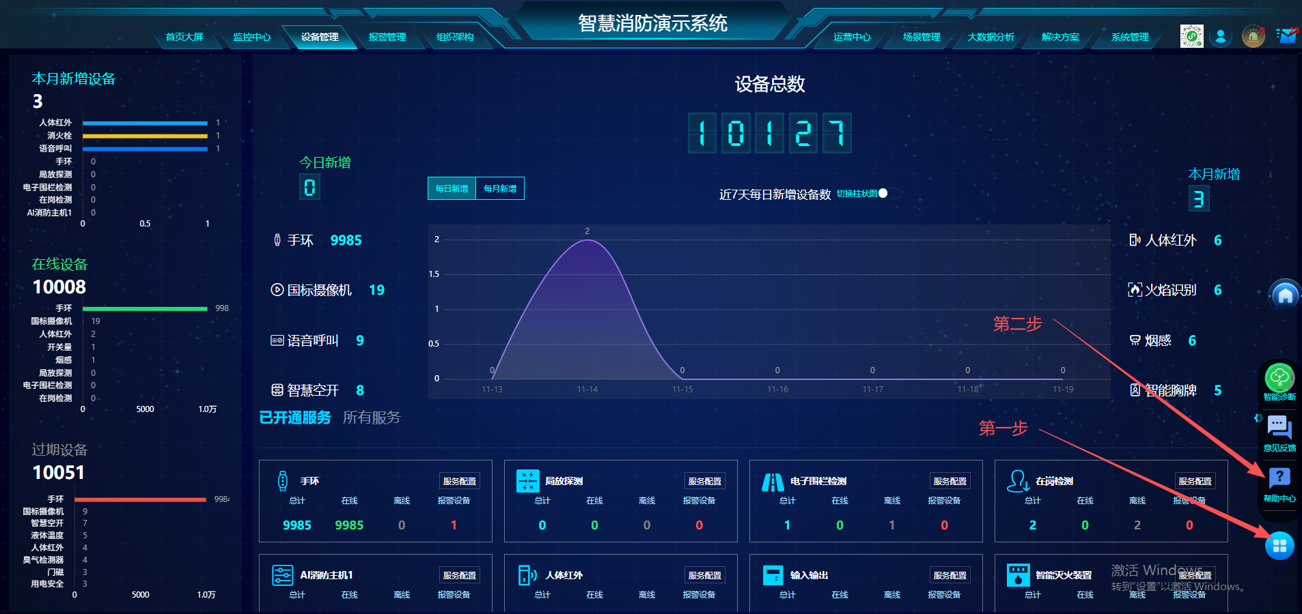Click the 11-14 peak point on chart
Screen dimensions: 1302x614
pos(587,240)
